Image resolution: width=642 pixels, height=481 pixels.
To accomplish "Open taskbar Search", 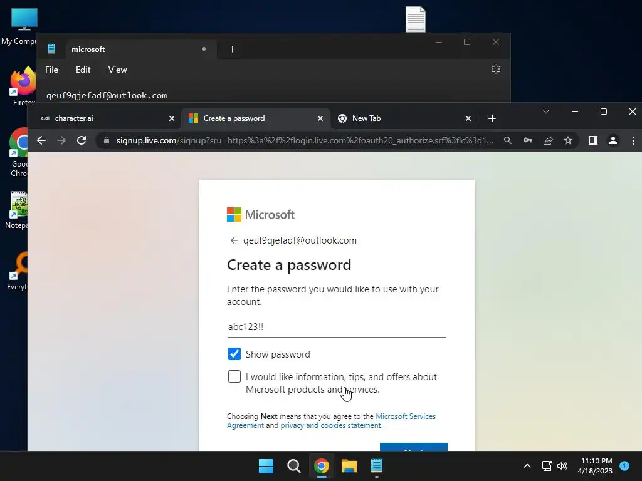I will 293,466.
